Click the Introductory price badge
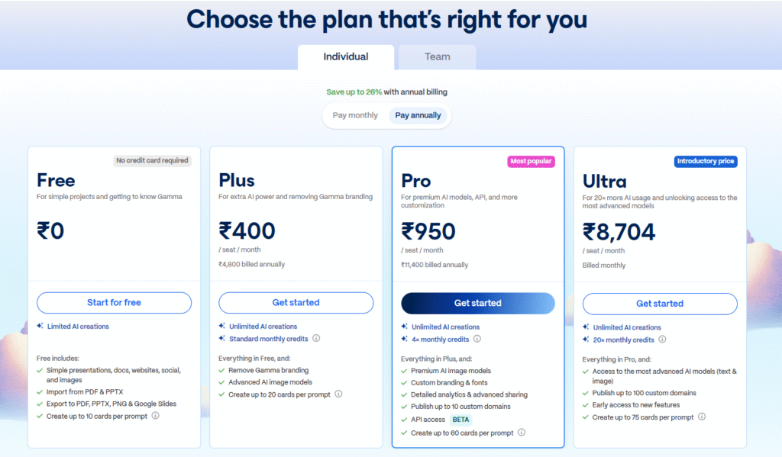 coord(706,162)
